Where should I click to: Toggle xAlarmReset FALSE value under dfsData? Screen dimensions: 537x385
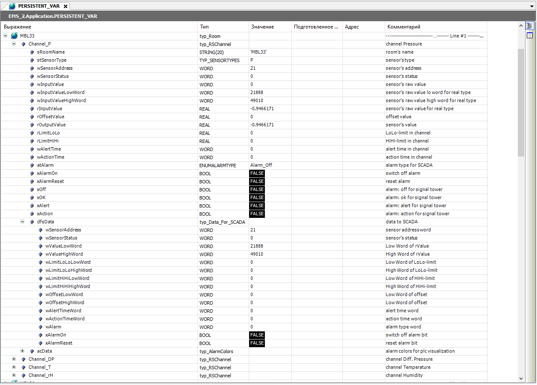[x=257, y=343]
